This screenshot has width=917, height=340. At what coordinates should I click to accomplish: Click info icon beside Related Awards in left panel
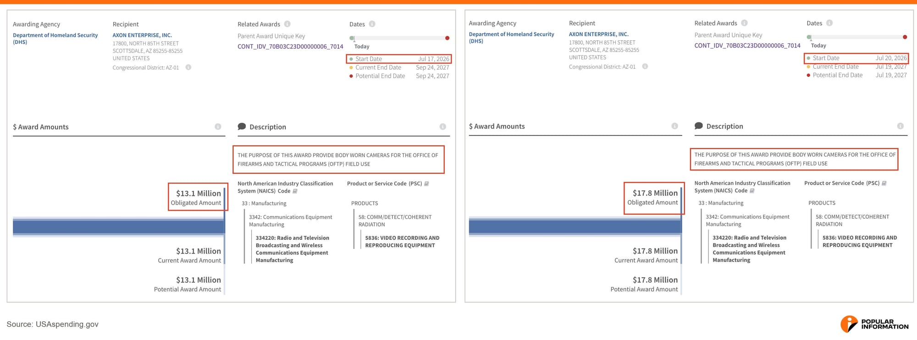tap(287, 24)
